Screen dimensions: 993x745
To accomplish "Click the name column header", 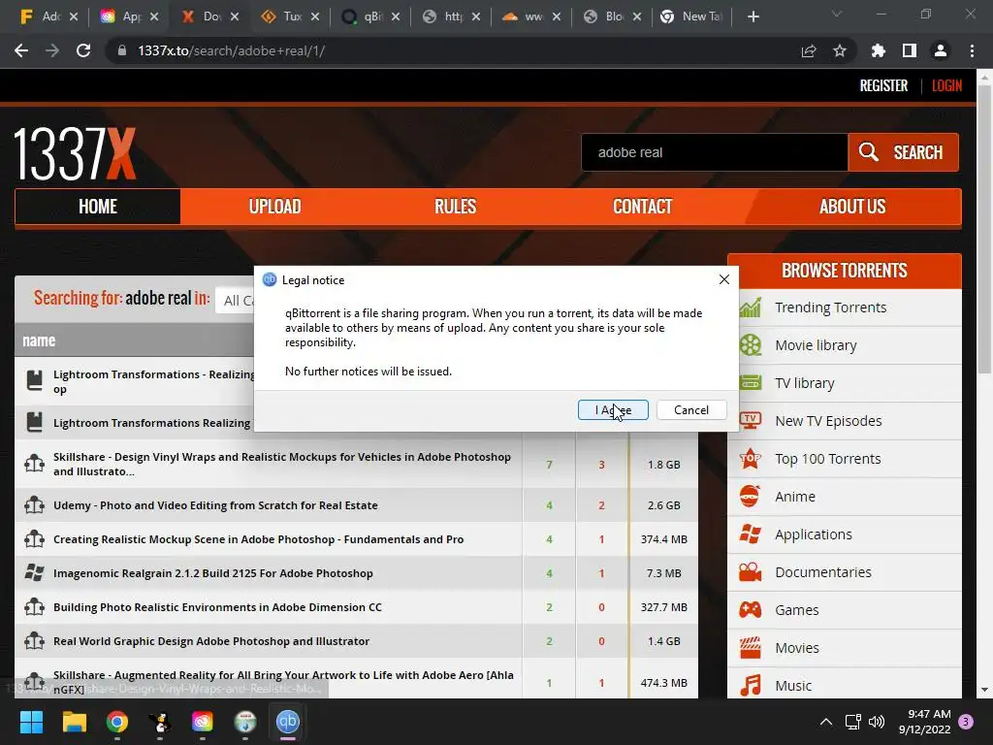I will [39, 340].
